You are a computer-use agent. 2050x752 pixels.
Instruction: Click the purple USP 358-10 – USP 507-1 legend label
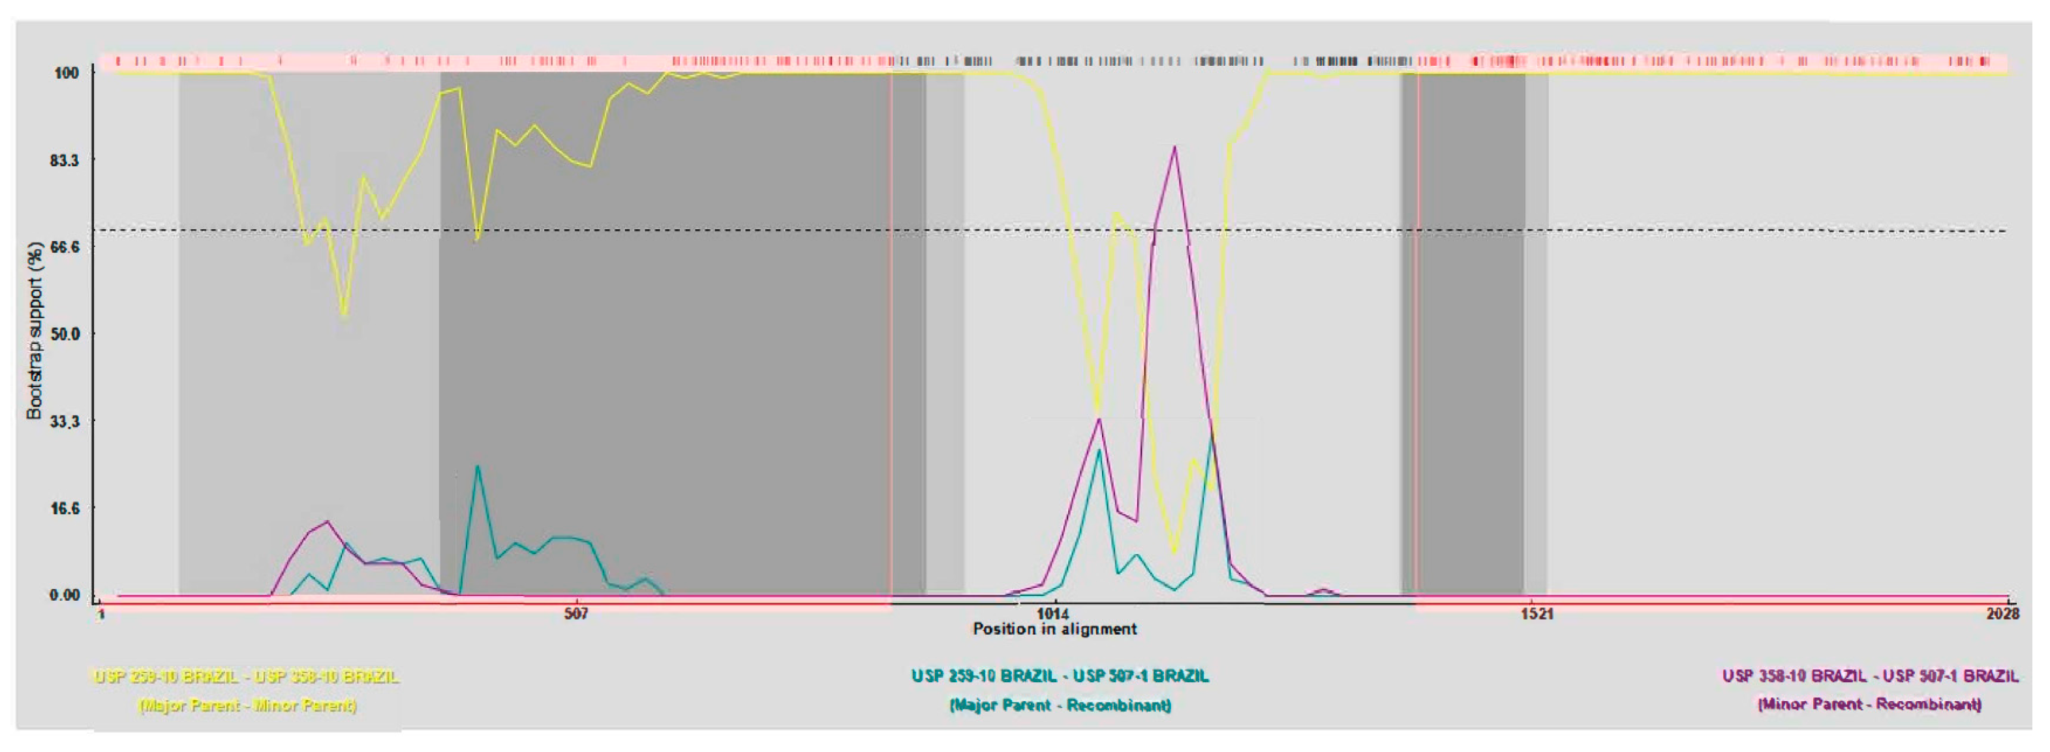[1870, 676]
